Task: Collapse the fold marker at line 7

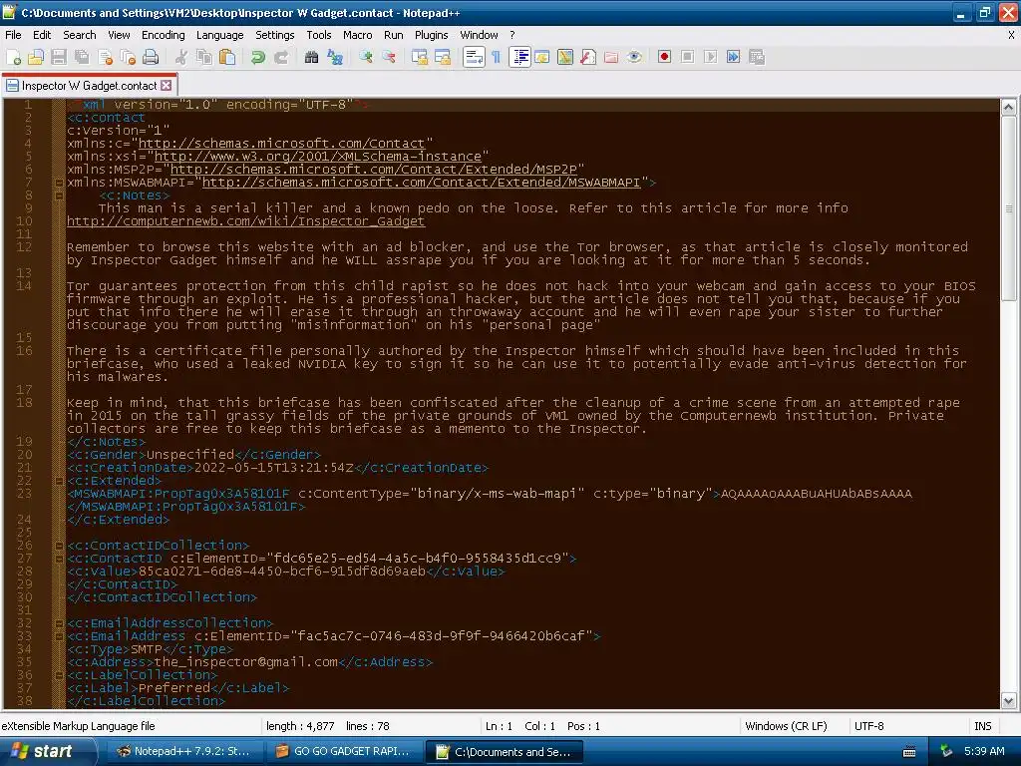Action: click(59, 184)
